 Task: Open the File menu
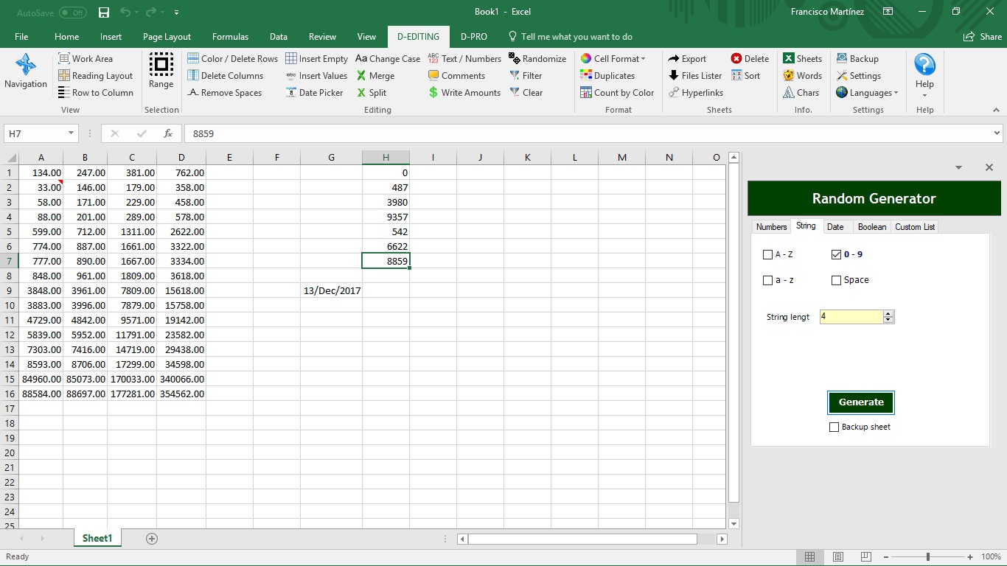point(21,37)
